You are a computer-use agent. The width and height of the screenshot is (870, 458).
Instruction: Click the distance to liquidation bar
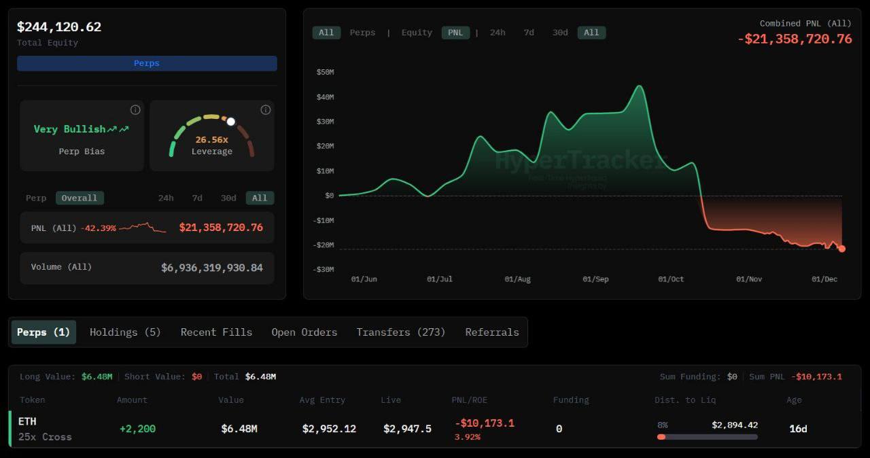tap(707, 437)
